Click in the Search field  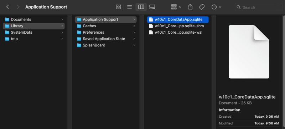pyautogui.click(x=259, y=7)
